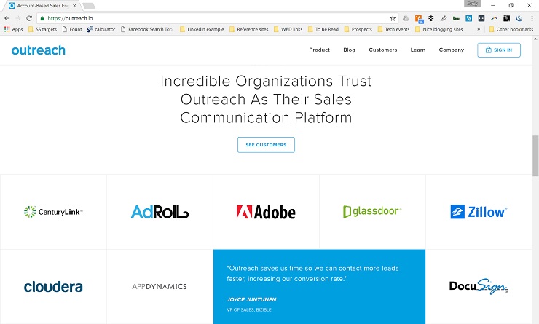Click the secure lock icon in address bar
The width and height of the screenshot is (539, 324).
pyautogui.click(x=42, y=18)
